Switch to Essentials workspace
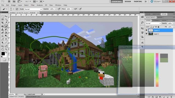175x98 pixels. (x=117, y=1)
